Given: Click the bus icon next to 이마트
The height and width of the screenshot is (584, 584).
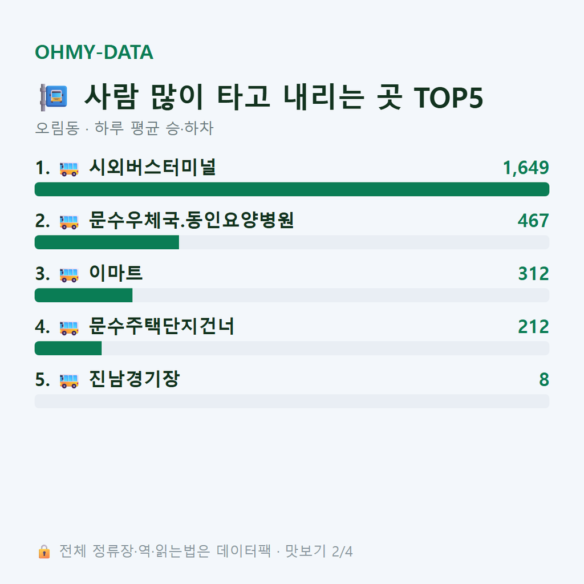Looking at the screenshot, I should click(69, 274).
